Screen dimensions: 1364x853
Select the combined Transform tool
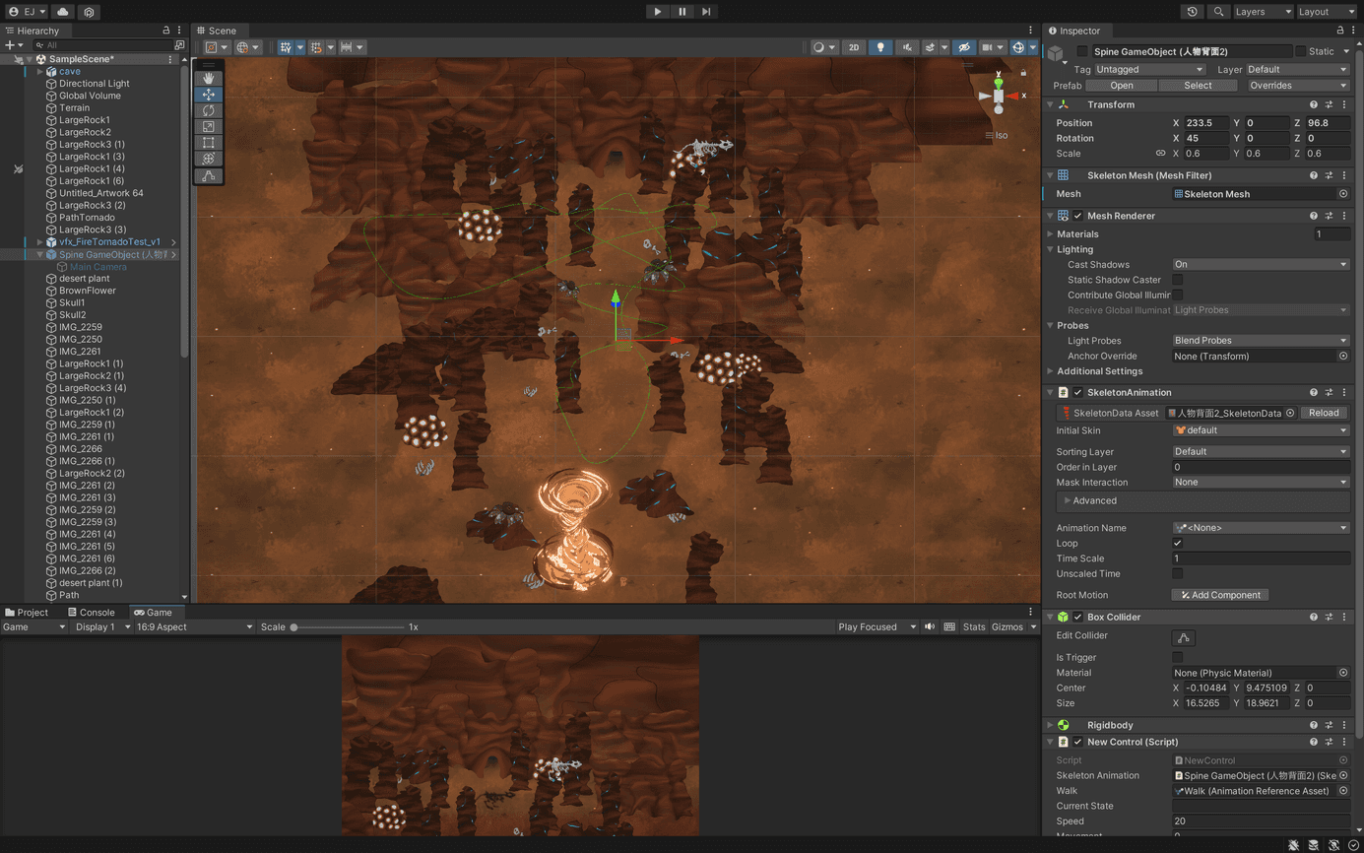[209, 159]
